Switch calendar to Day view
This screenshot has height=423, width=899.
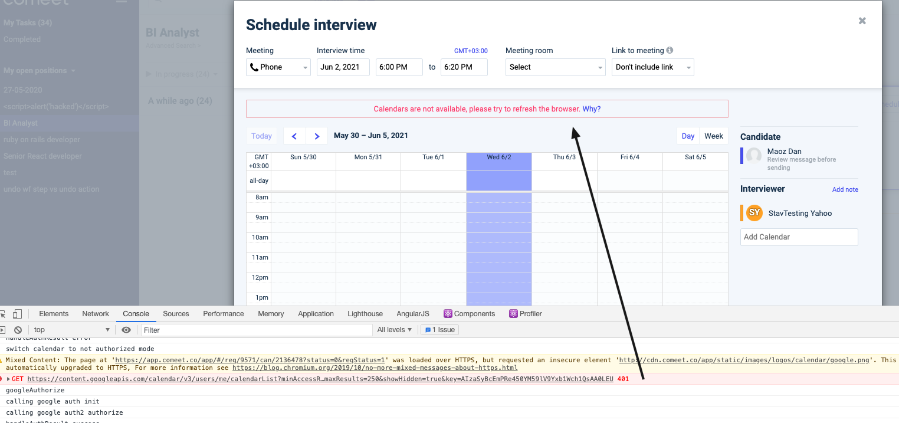[x=688, y=136]
